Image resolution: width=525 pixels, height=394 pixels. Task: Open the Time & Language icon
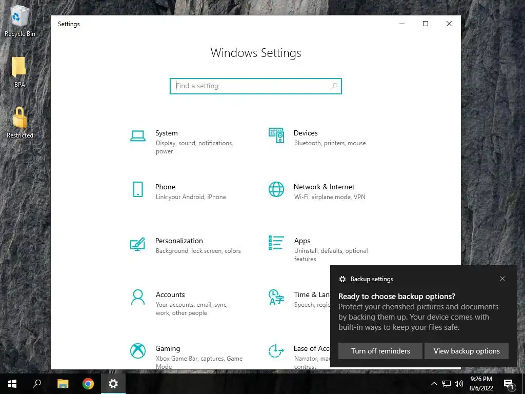pos(276,297)
